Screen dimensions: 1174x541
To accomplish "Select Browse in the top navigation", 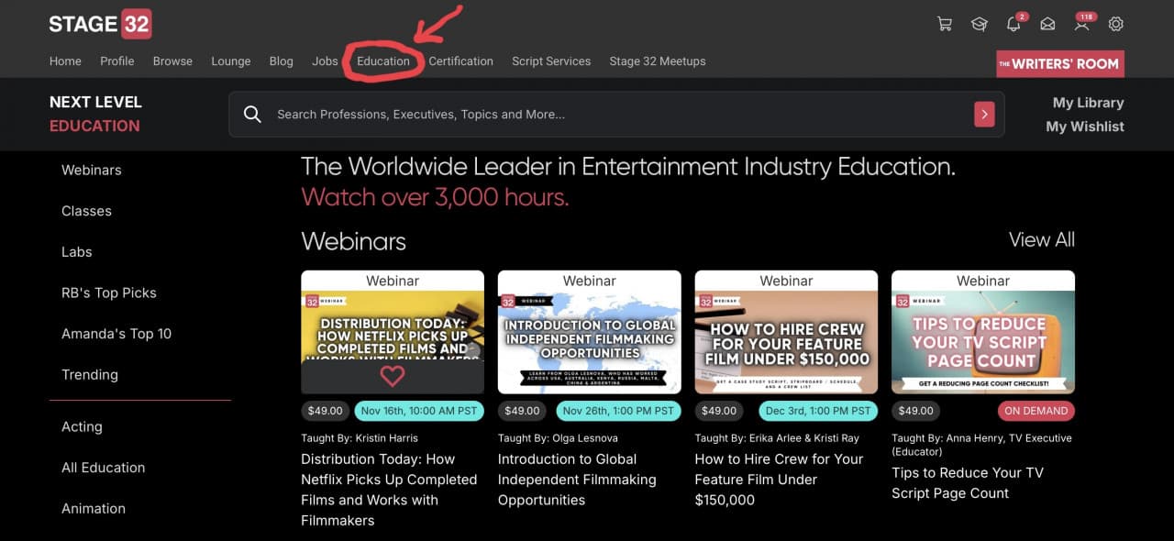I will click(x=172, y=61).
